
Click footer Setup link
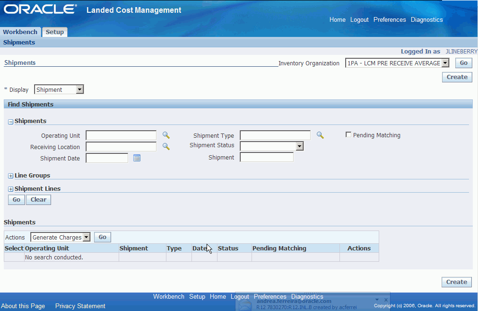[197, 296]
